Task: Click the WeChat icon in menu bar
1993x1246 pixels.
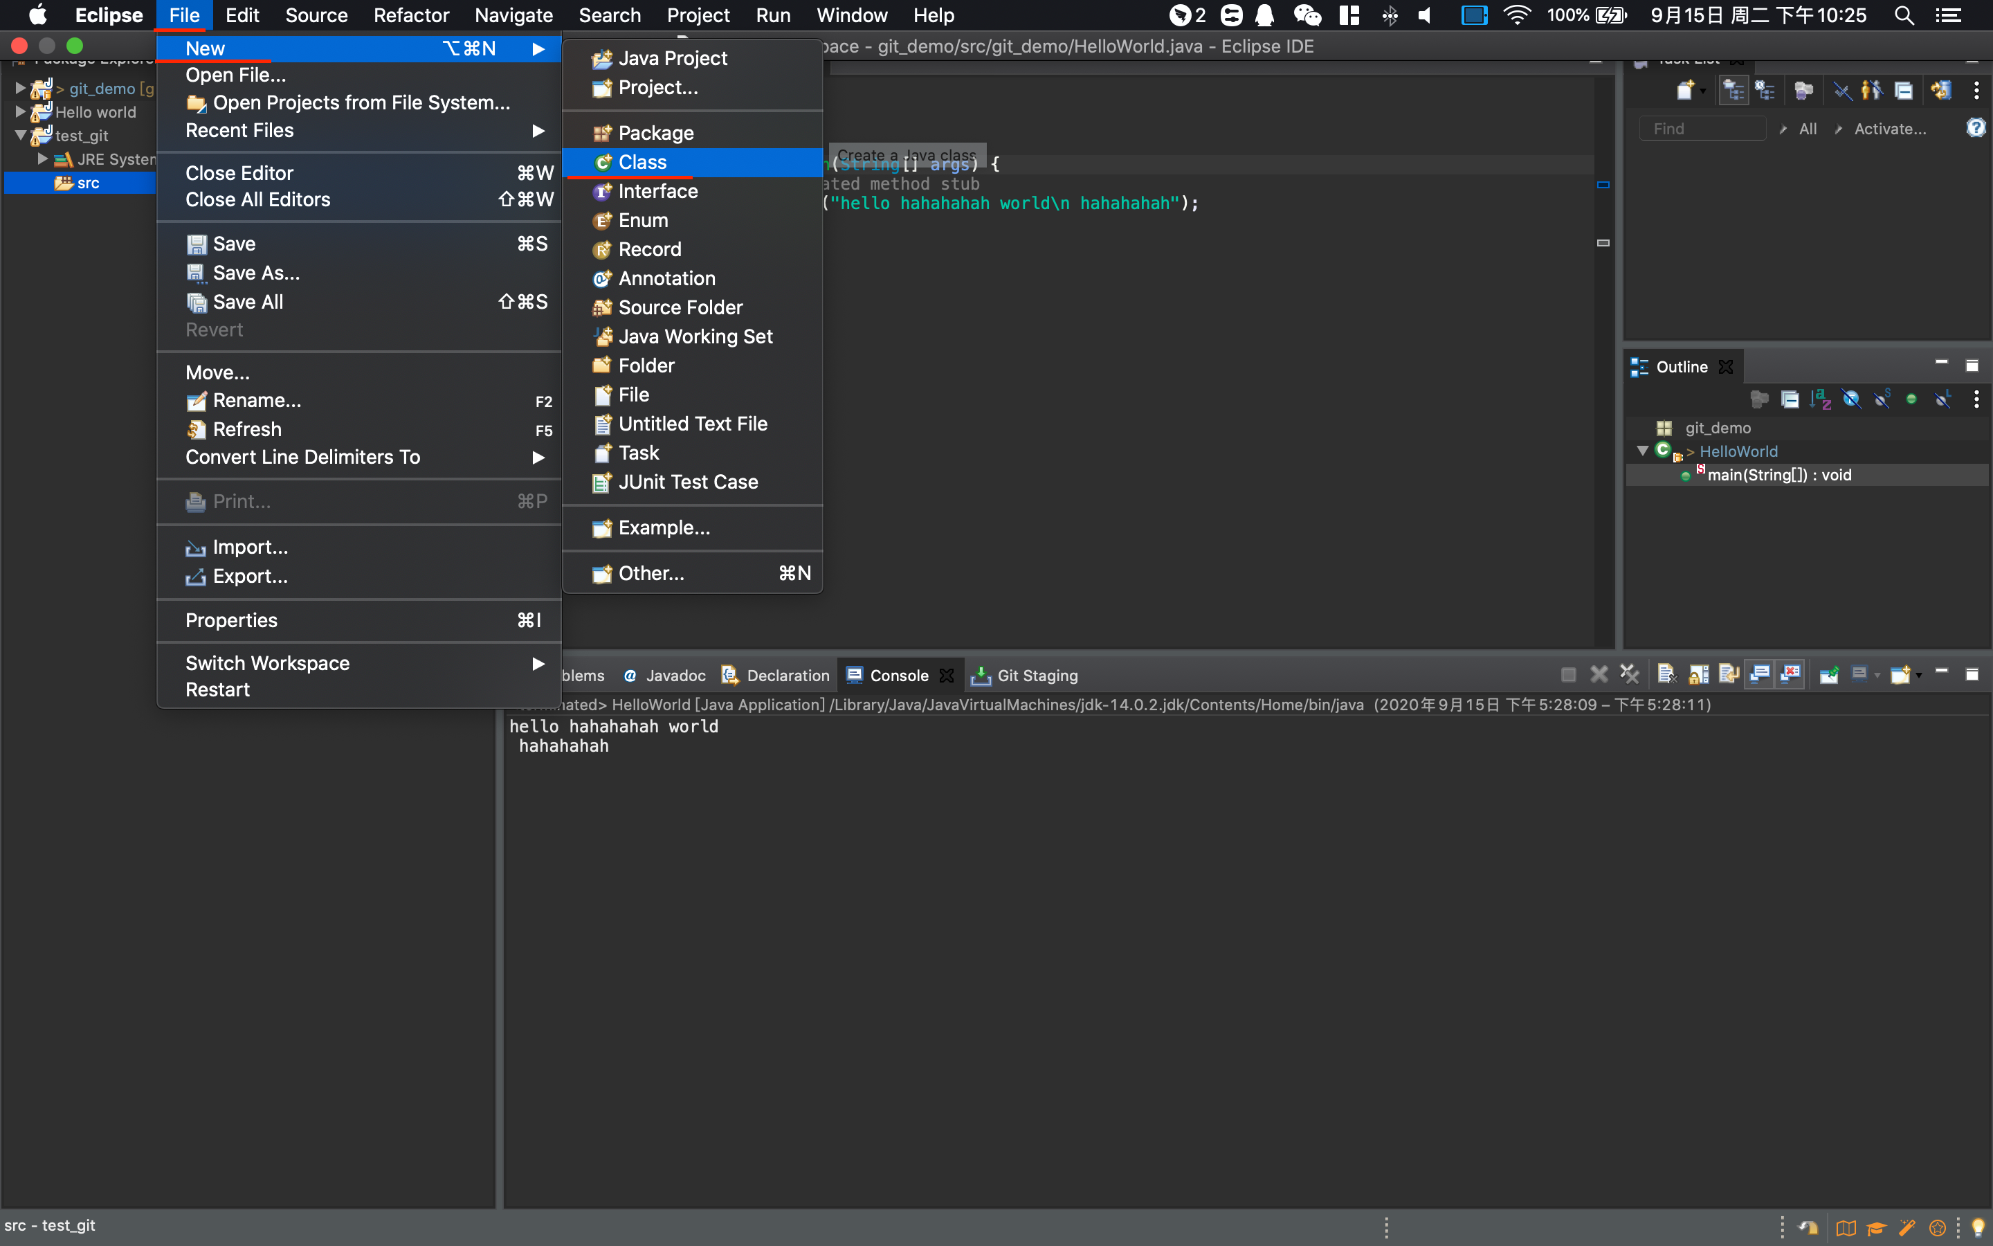Action: click(x=1307, y=15)
